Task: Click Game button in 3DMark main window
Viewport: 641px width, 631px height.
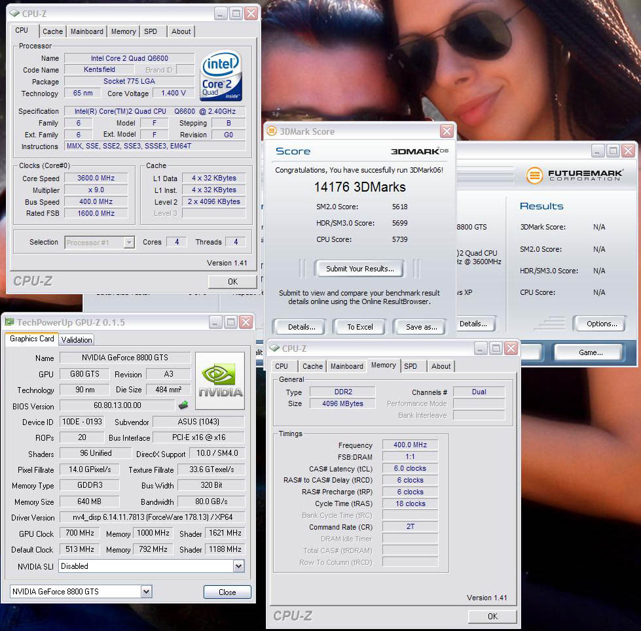Action: click(x=590, y=352)
